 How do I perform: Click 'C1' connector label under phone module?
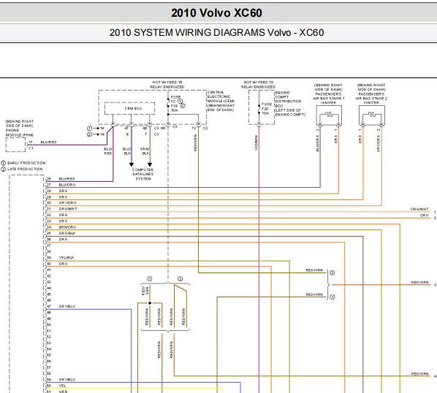coord(31,148)
